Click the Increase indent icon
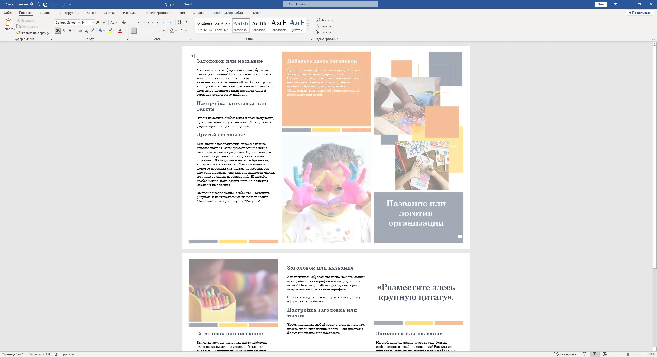Image resolution: width=657 pixels, height=357 pixels. [x=171, y=22]
